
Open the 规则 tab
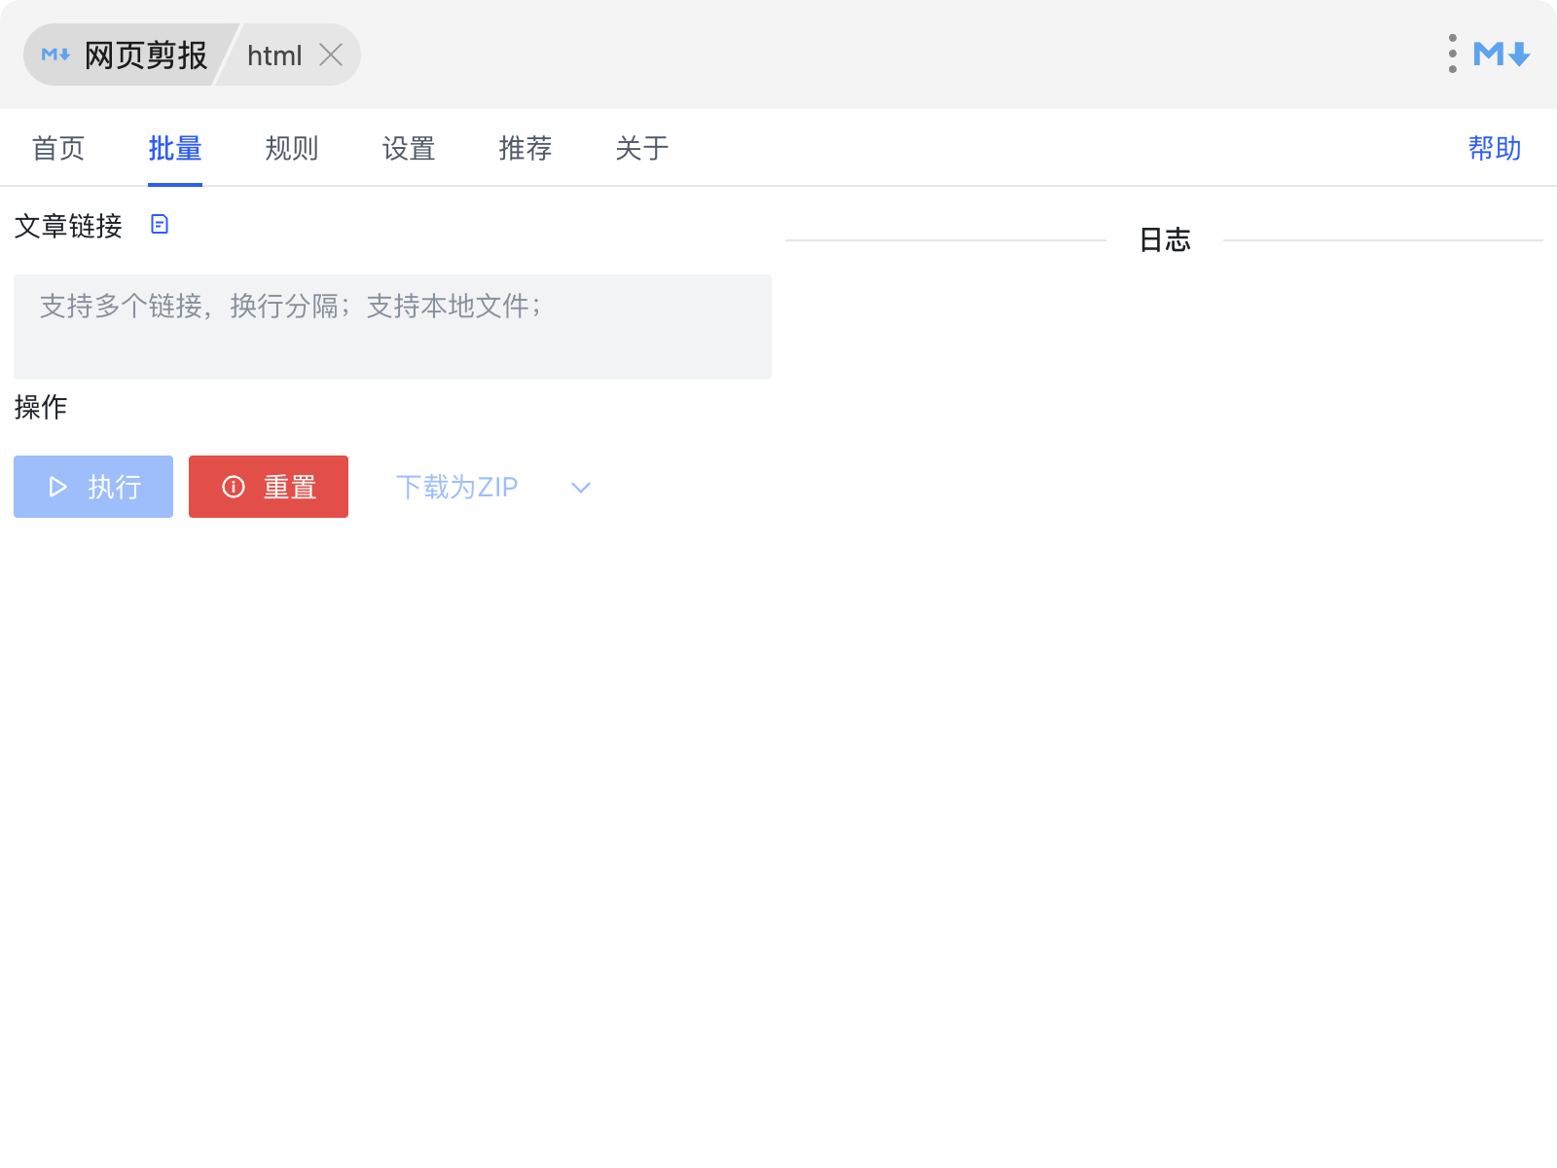[x=292, y=148]
